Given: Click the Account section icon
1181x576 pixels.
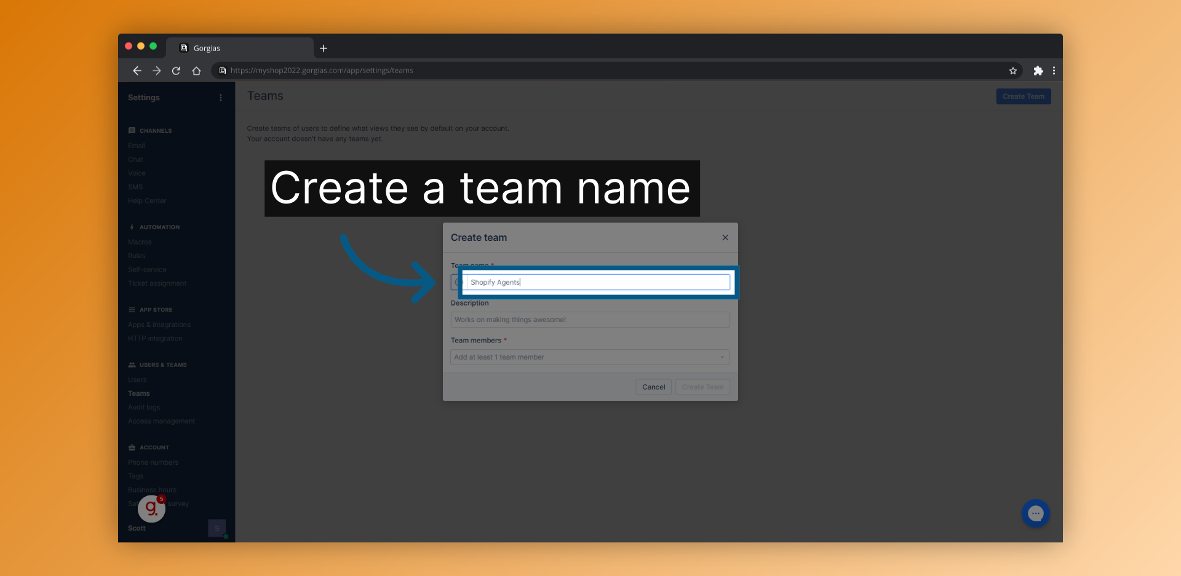Looking at the screenshot, I should 132,448.
